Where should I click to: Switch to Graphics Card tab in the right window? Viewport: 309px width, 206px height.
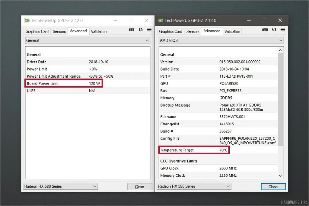[170, 32]
